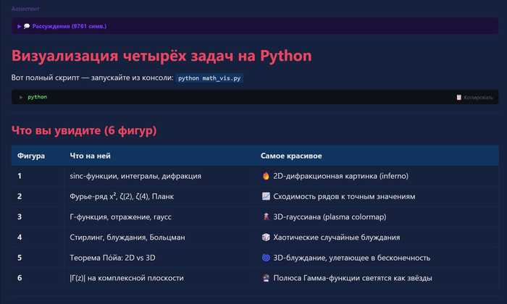Click the thought bubble icon beside Рассуждения
507x304 pixels.
[x=27, y=26]
